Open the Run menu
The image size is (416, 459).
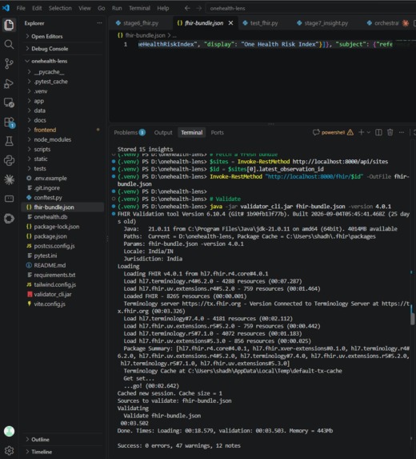pos(117,8)
